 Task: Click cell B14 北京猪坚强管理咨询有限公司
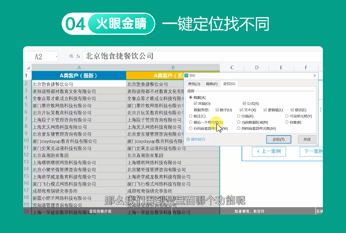173,169
